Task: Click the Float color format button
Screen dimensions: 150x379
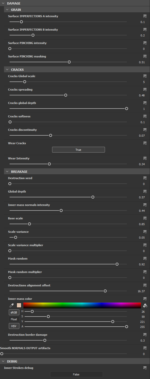Action: click(14, 319)
